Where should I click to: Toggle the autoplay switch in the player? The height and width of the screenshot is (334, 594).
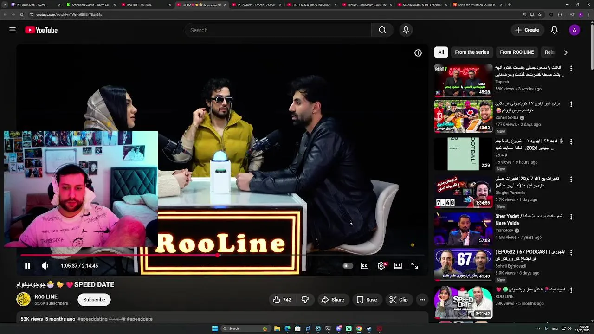[x=348, y=266]
